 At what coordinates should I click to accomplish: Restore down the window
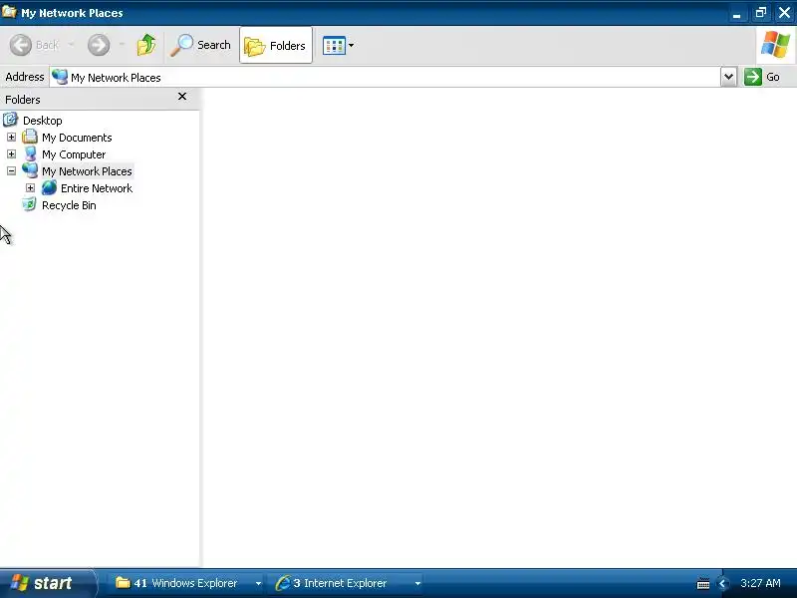[760, 13]
